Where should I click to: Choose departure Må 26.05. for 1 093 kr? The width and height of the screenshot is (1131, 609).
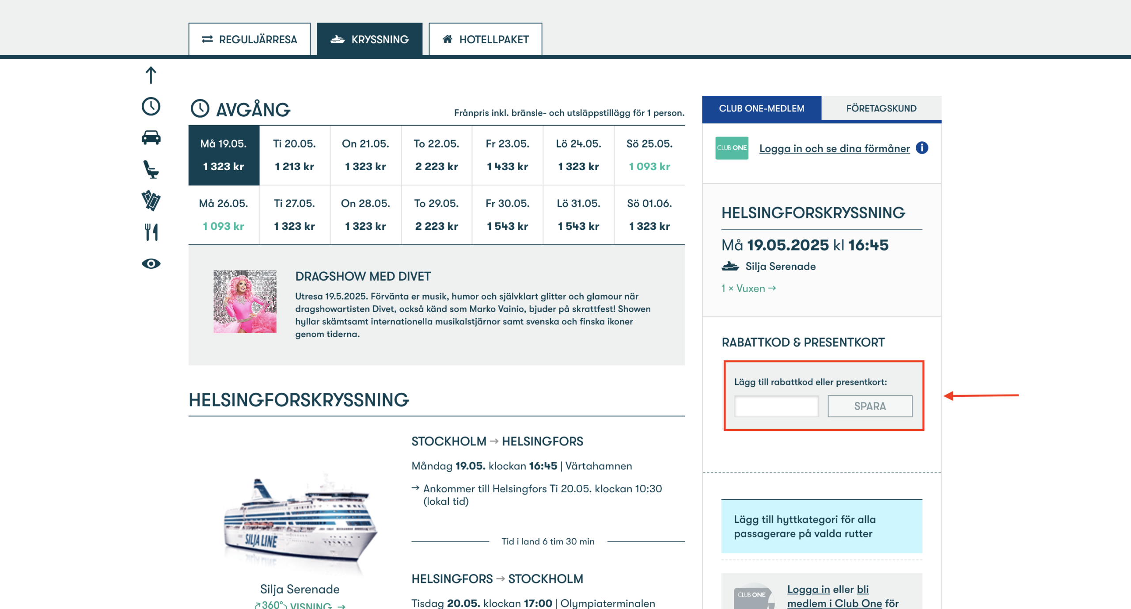point(224,215)
